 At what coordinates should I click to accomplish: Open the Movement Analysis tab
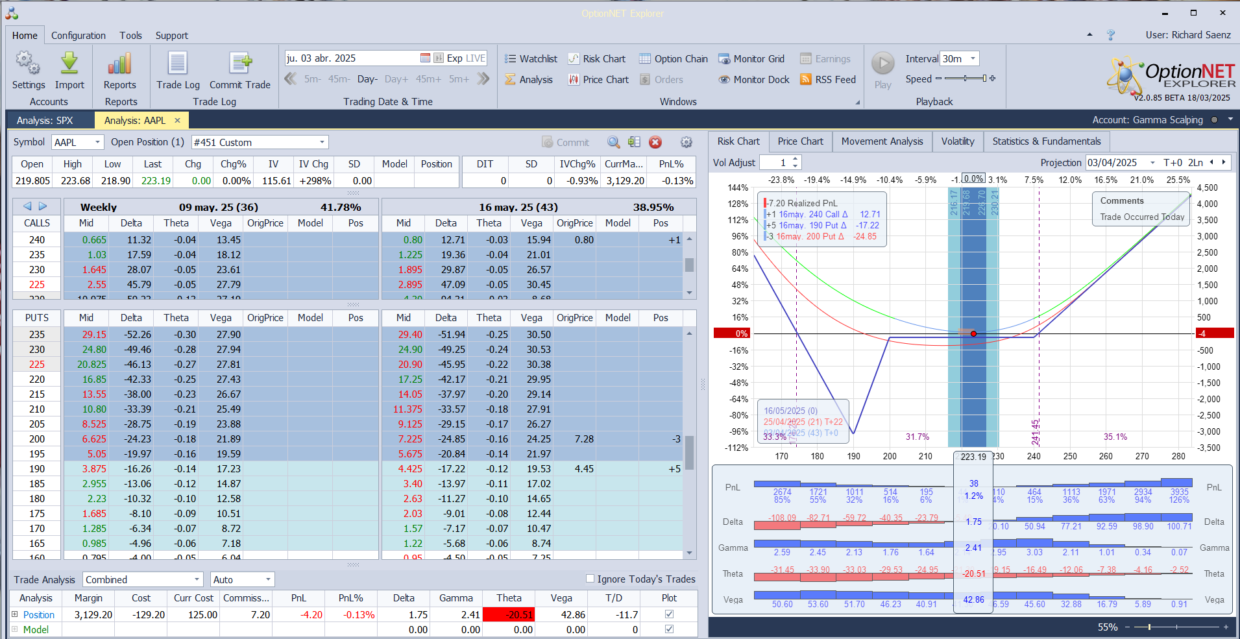[x=882, y=141]
